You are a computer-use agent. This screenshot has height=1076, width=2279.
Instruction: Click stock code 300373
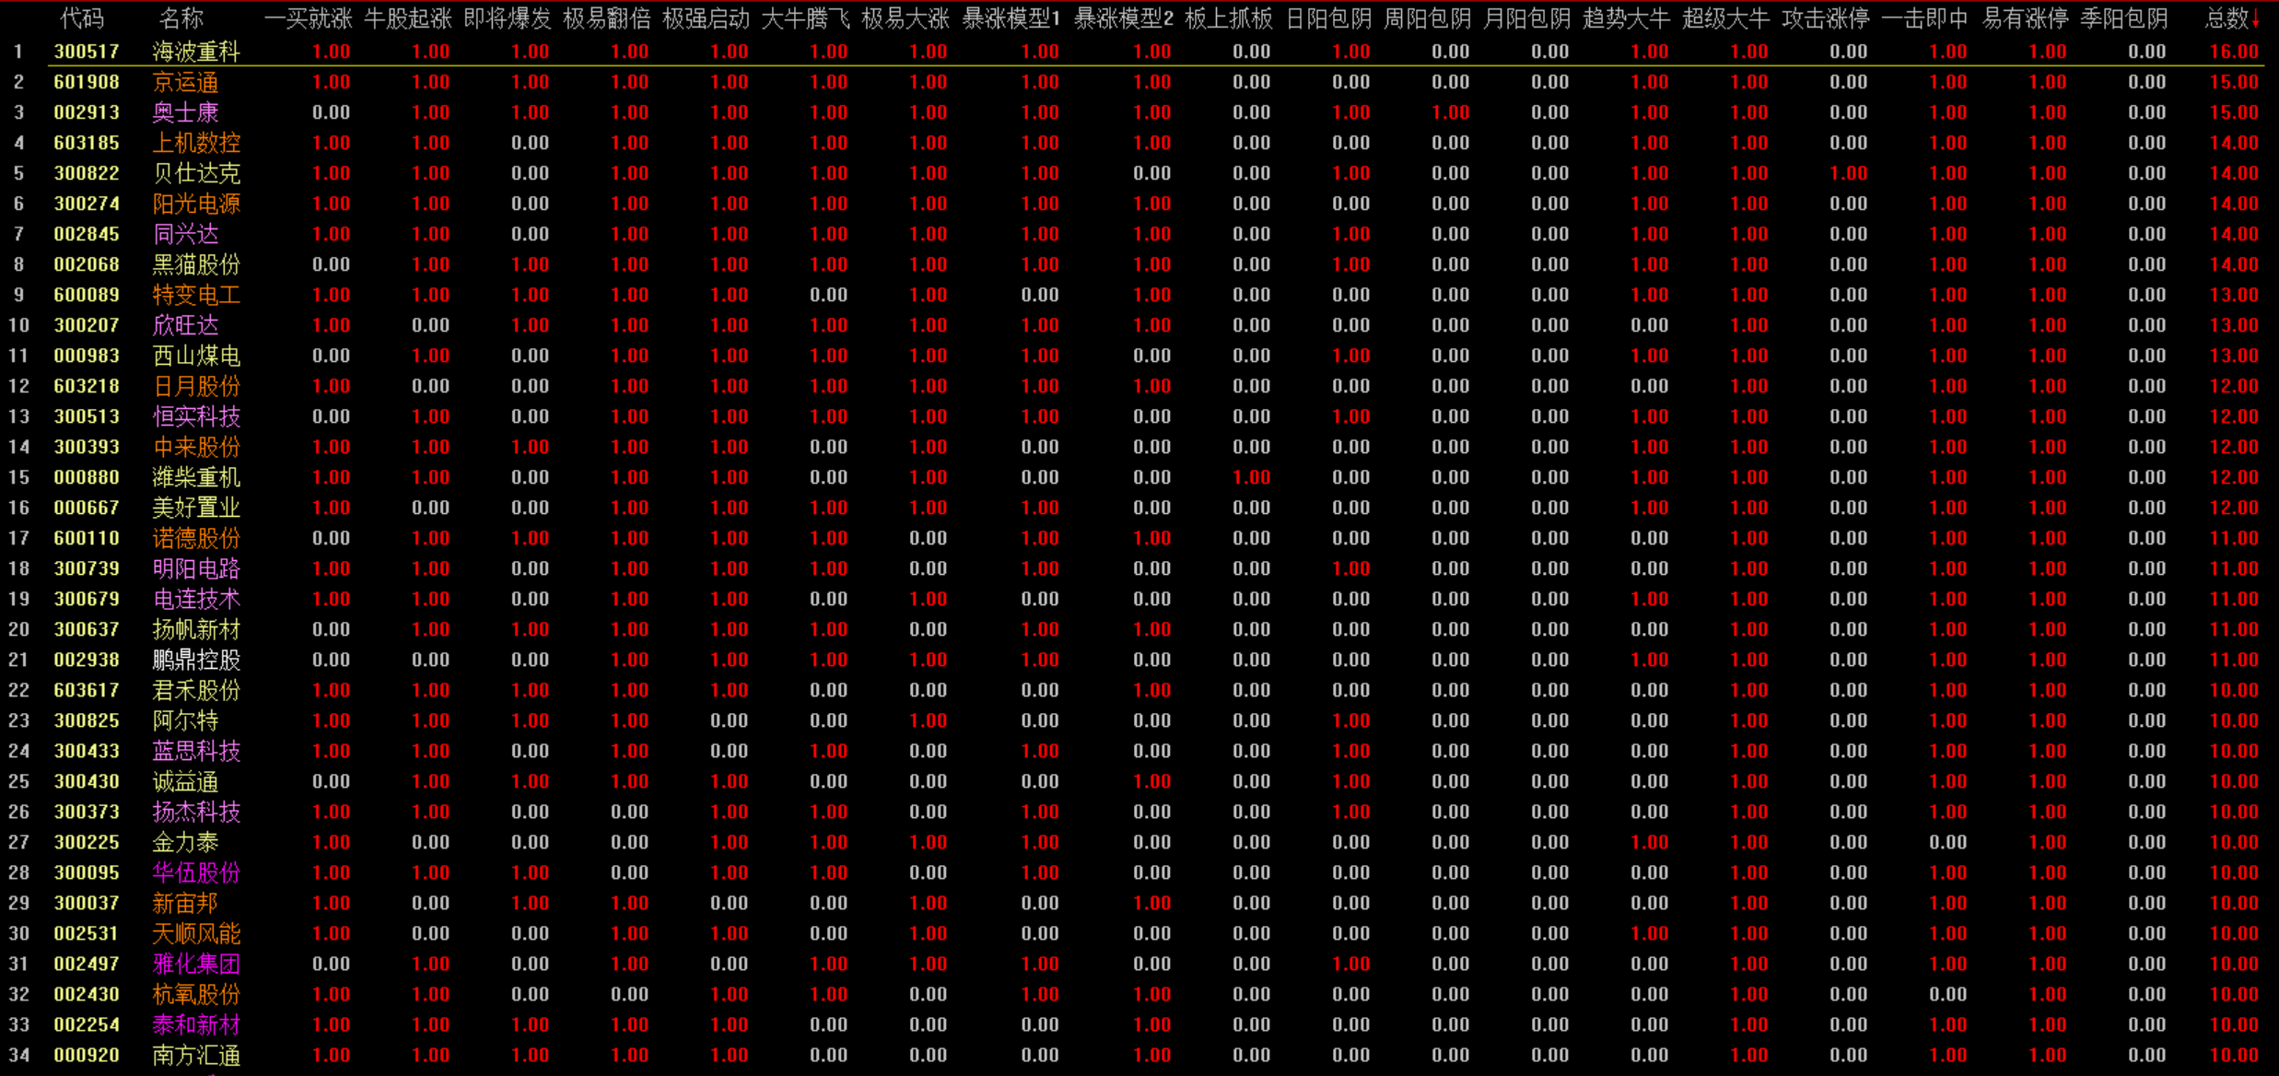(87, 812)
